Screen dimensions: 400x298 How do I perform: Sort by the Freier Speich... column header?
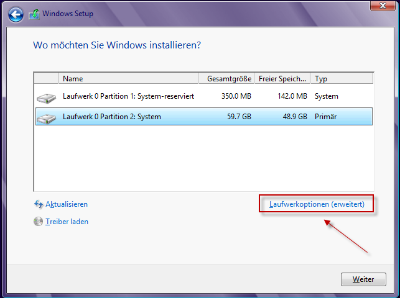pos(282,79)
